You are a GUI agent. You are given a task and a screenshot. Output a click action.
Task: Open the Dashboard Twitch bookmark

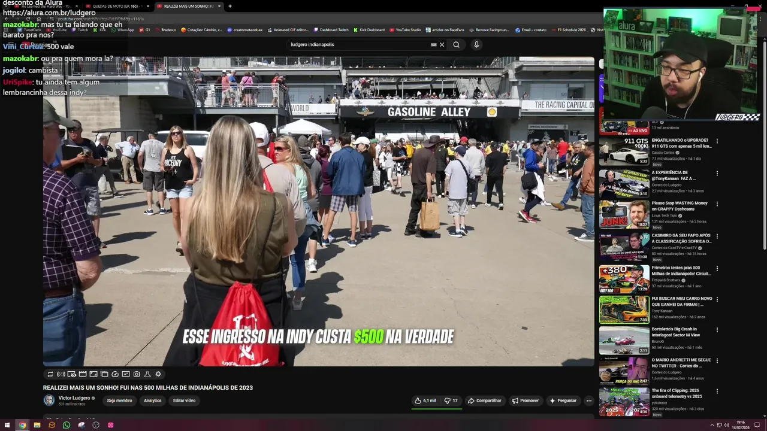331,30
